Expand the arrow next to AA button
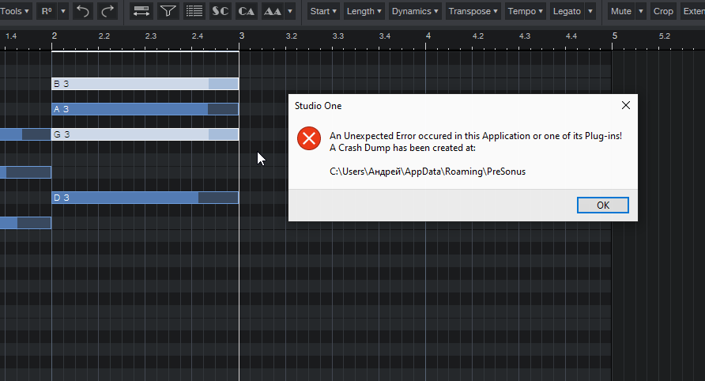The width and height of the screenshot is (705, 381). [x=290, y=11]
